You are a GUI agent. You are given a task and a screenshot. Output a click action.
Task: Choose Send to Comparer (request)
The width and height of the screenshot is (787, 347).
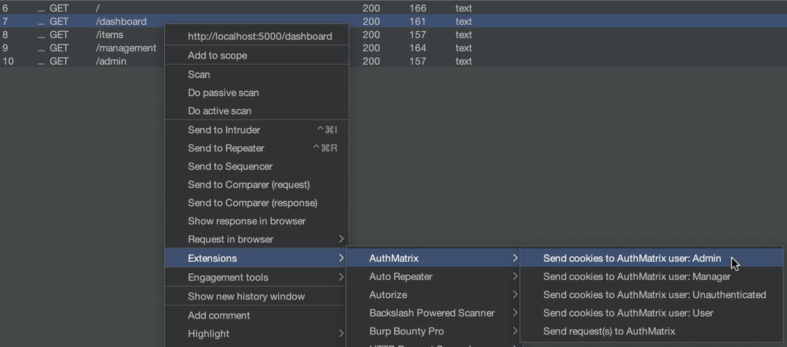pyautogui.click(x=256, y=184)
